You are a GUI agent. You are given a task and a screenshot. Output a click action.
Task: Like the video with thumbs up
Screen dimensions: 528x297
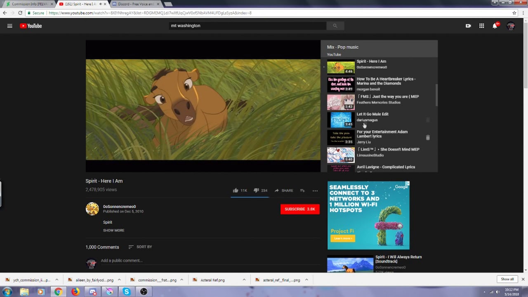pyautogui.click(x=236, y=191)
